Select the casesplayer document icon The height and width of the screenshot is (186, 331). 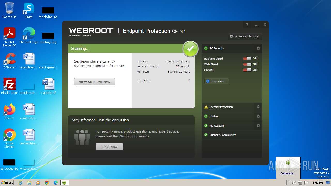pos(29,61)
